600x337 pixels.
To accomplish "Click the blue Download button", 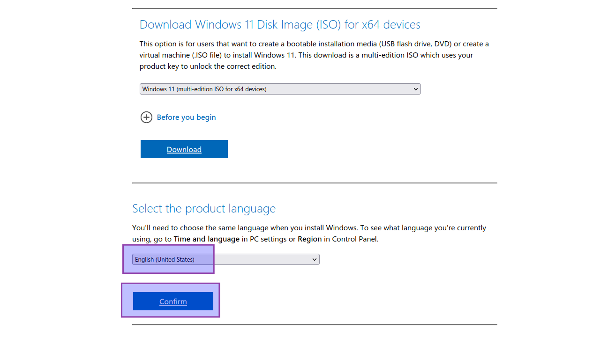I will click(x=184, y=149).
